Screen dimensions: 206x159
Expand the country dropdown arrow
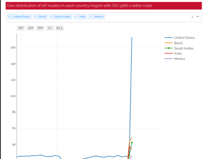click(x=197, y=17)
